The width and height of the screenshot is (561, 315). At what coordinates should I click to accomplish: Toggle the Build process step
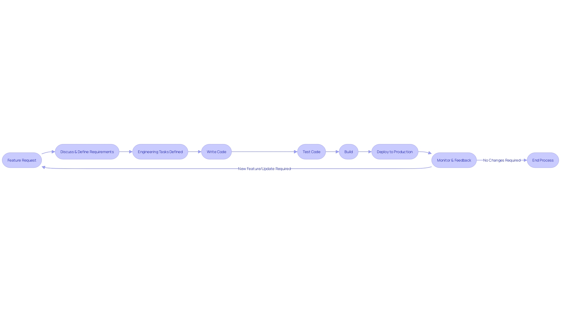coord(348,152)
